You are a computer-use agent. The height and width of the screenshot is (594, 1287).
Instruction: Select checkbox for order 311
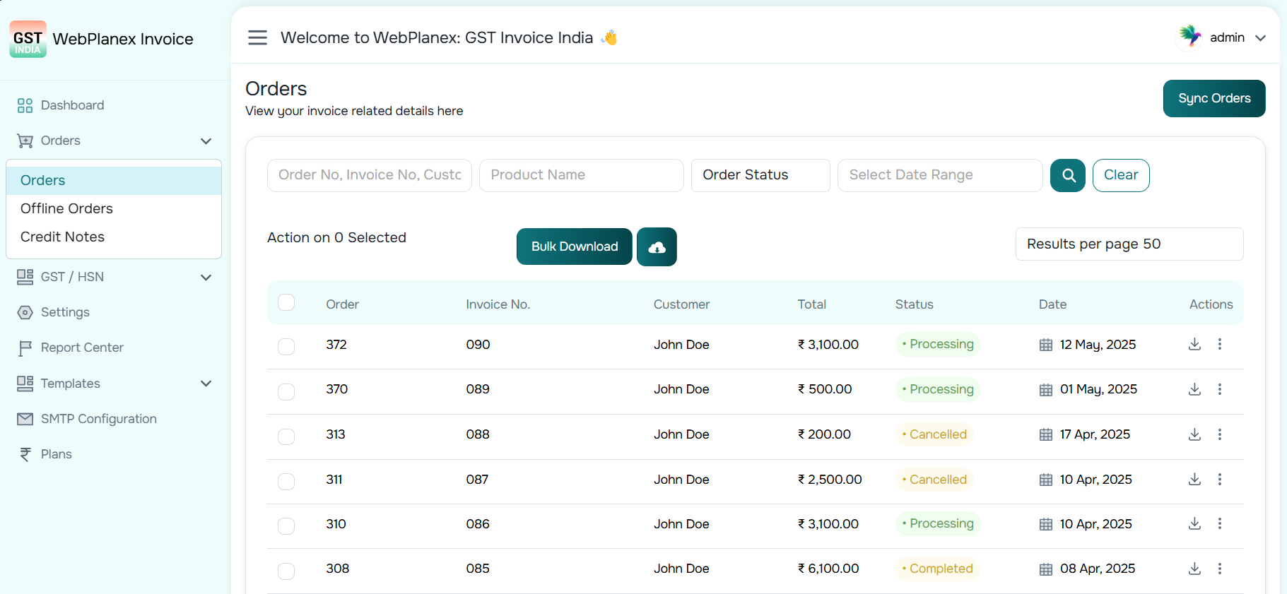(x=286, y=482)
